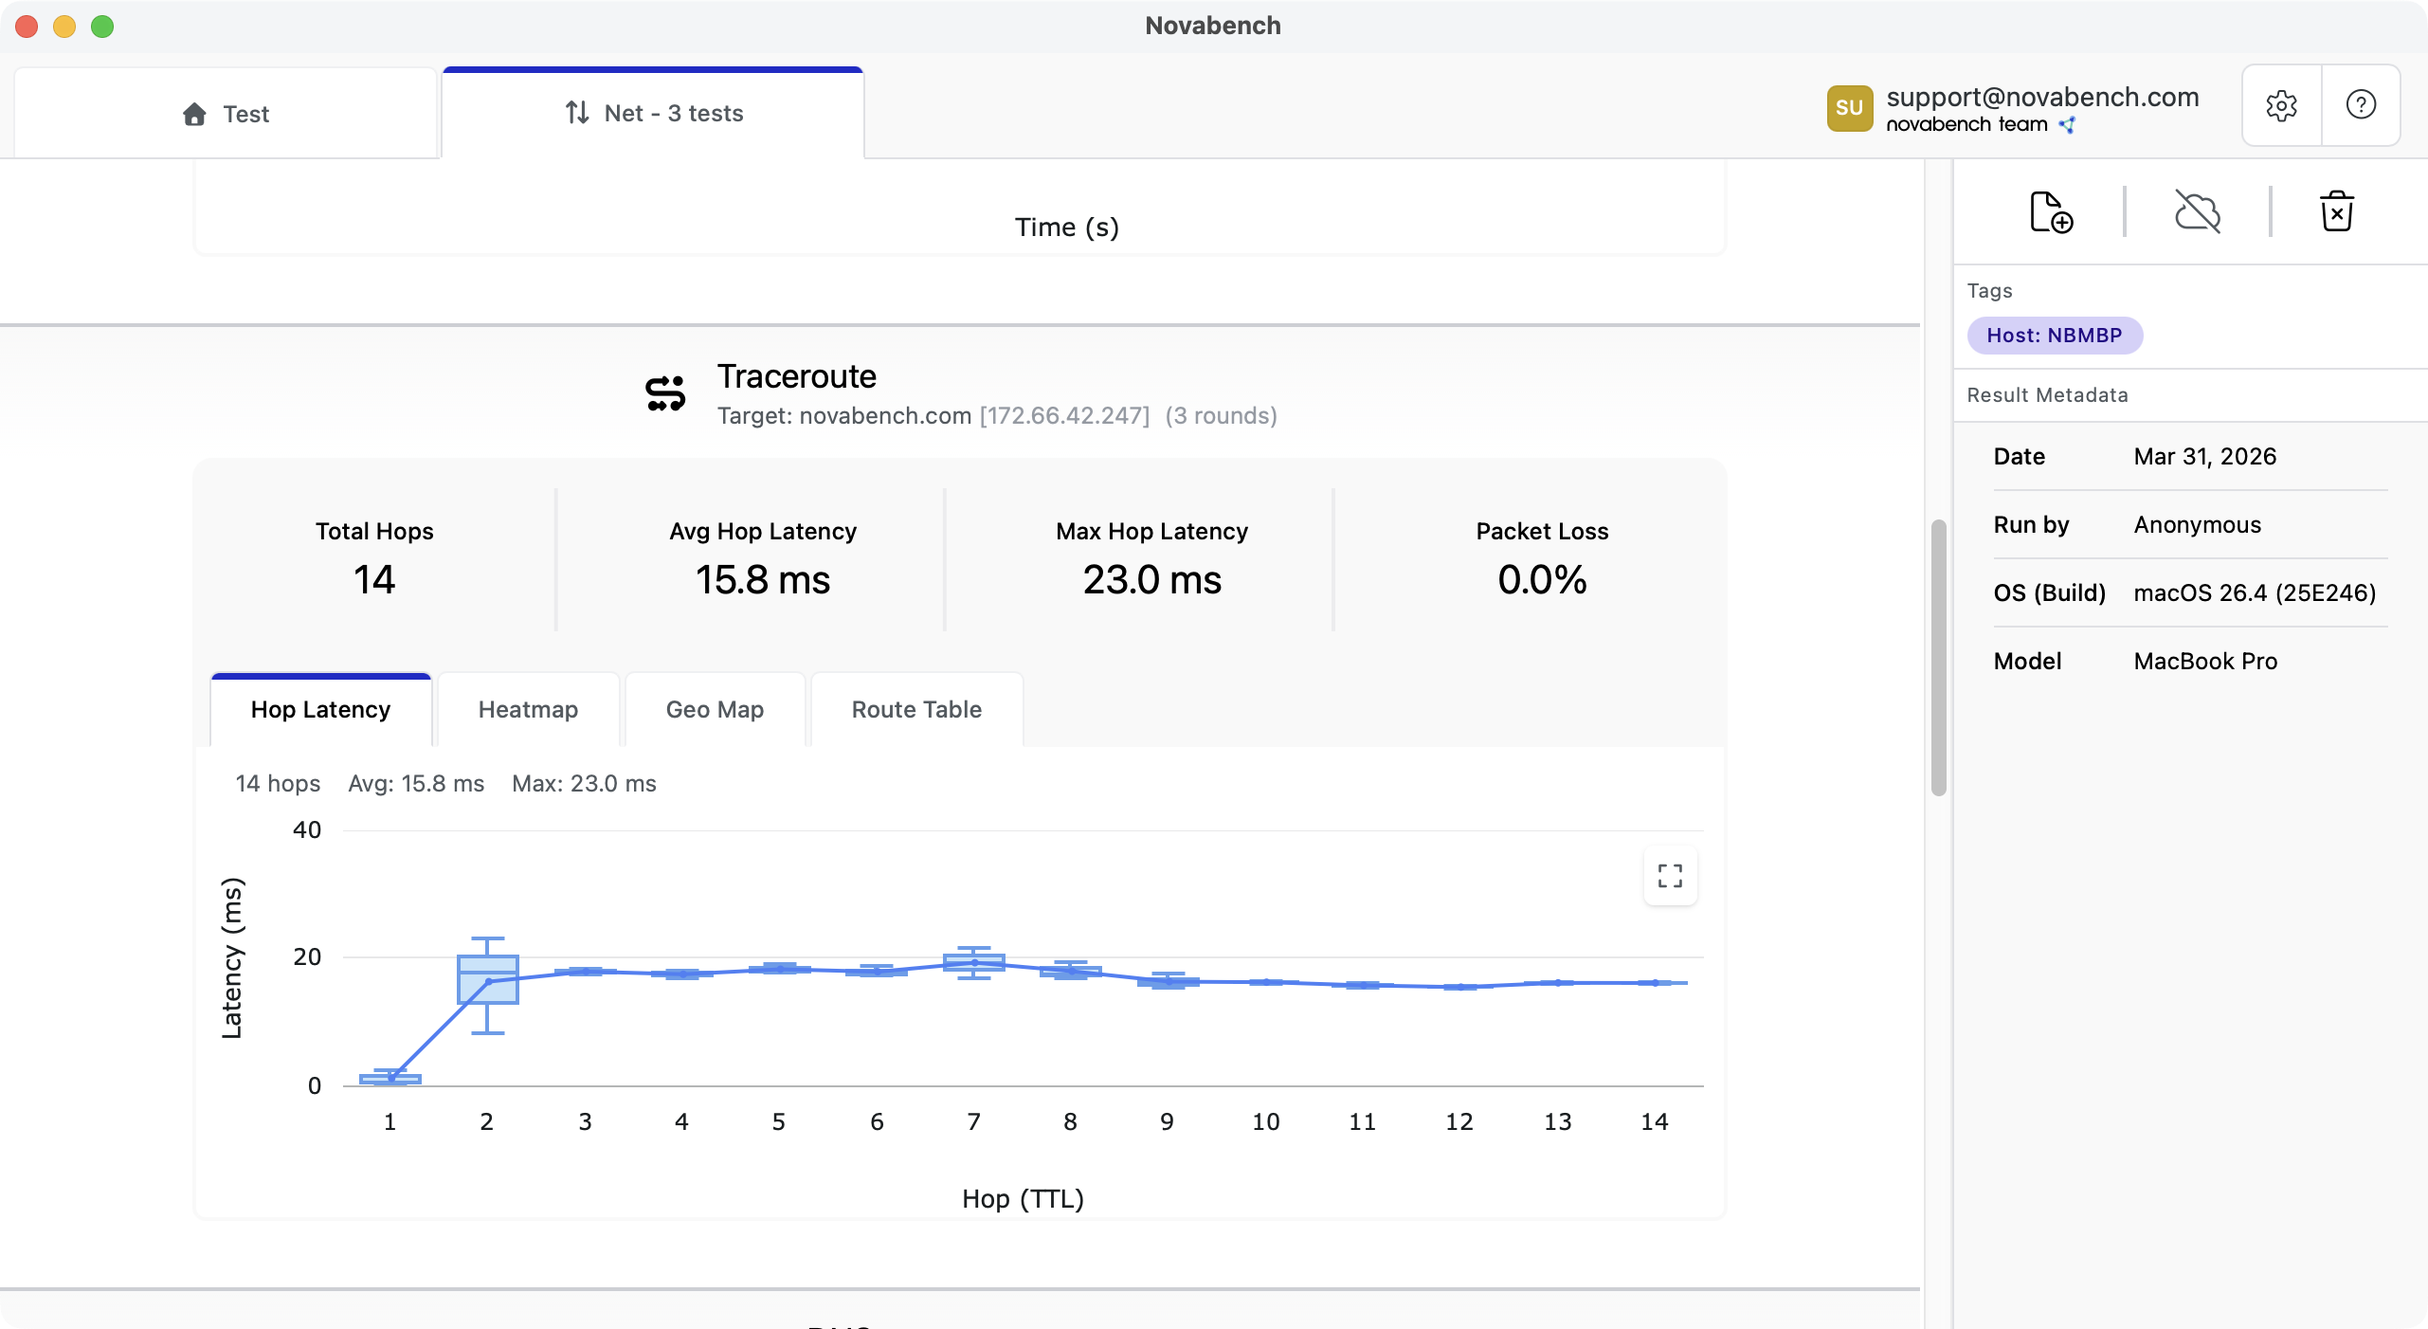The width and height of the screenshot is (2428, 1329).
Task: Click the SU account avatar icon
Action: [x=1850, y=107]
